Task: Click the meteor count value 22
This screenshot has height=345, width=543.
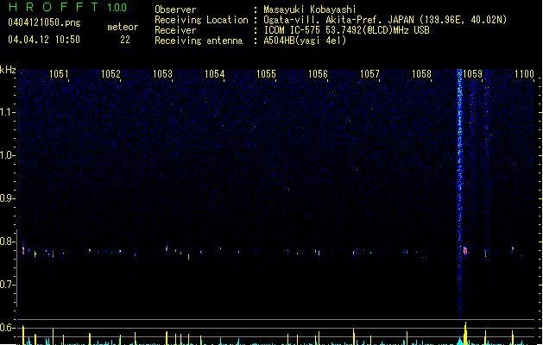Action: pyautogui.click(x=125, y=40)
